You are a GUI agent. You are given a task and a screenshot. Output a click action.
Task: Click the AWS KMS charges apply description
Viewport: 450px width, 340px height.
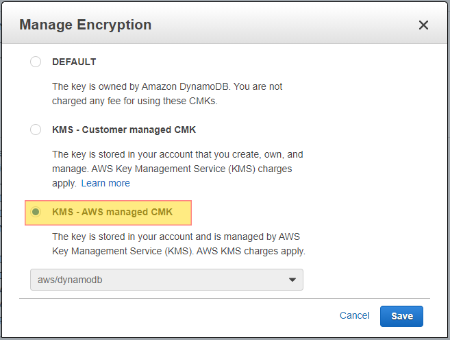179,244
